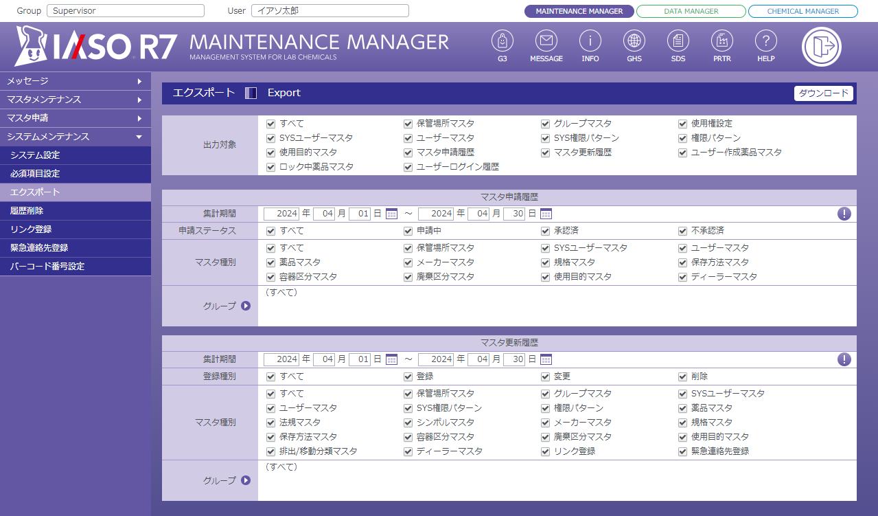This screenshot has width=878, height=516.
Task: Click the IASO R7 logo
Action: [x=96, y=47]
